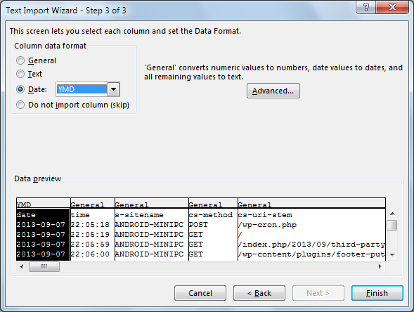Click Finish to complete the import

tap(377, 293)
